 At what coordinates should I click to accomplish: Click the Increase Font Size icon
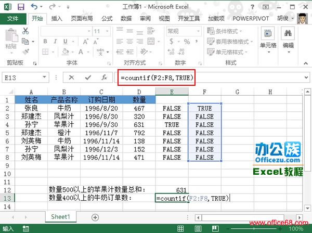coord(86,42)
